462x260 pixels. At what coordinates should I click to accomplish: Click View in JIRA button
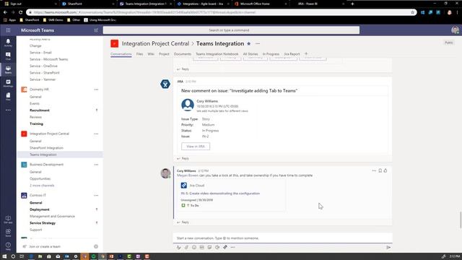coord(196,146)
